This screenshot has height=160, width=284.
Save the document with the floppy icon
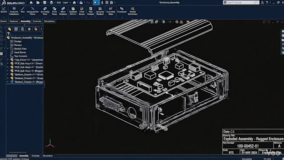pos(45,3)
